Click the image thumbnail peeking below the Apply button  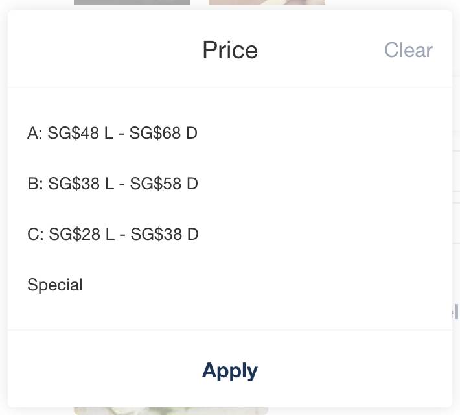170,411
